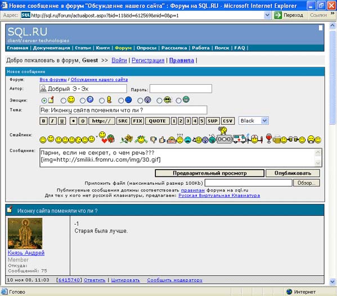Click the Internet zone globe icon in the status bar
The height and width of the screenshot is (296, 337).
289,292
